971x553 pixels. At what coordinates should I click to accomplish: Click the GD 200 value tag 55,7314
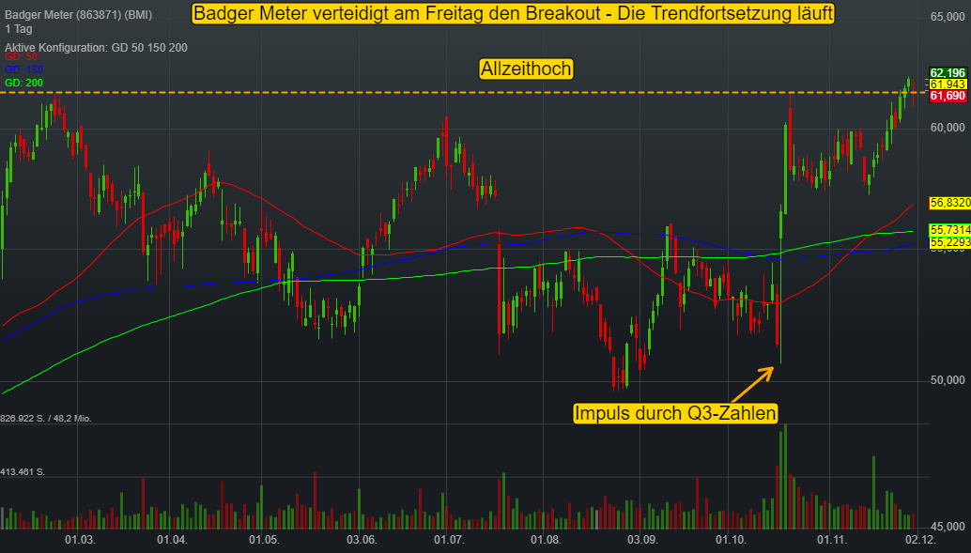[950, 230]
